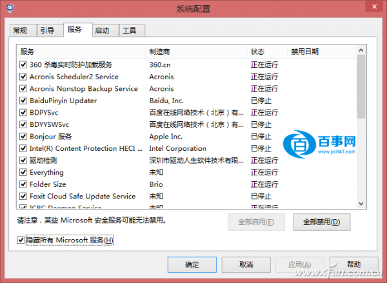Sort by the 制造商 column header
This screenshot has height=283, width=387.
[x=197, y=52]
